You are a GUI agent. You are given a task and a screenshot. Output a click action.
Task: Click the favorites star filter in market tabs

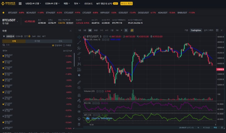(x=4, y=36)
